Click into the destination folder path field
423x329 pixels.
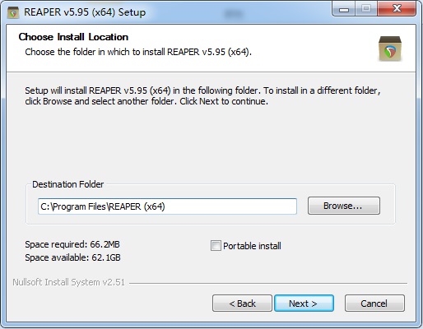[167, 206]
